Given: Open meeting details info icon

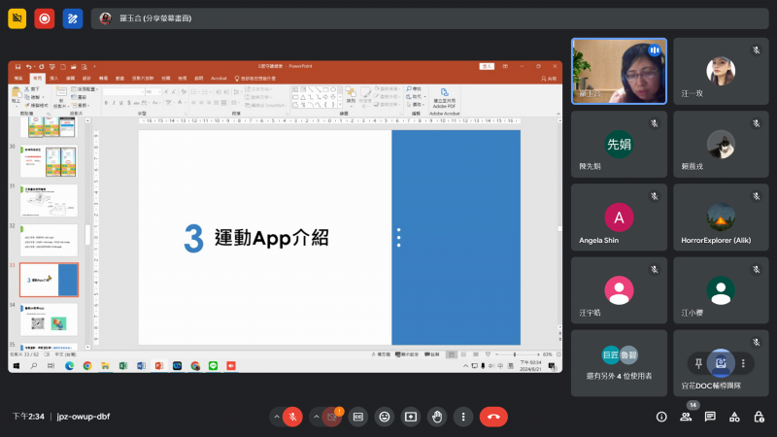Looking at the screenshot, I should coord(661,417).
